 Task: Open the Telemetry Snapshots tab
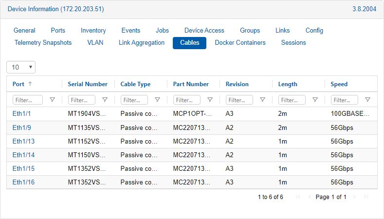pyautogui.click(x=43, y=43)
